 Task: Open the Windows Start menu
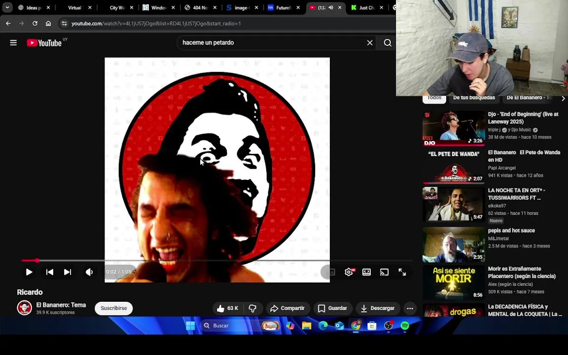tap(190, 325)
